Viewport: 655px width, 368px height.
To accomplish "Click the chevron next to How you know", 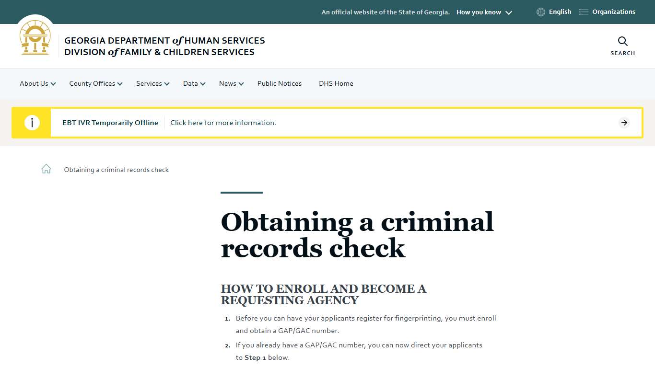I will [x=508, y=12].
